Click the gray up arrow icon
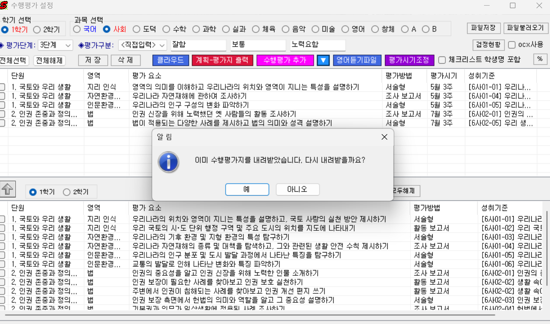550x324 pixels. tap(7, 189)
